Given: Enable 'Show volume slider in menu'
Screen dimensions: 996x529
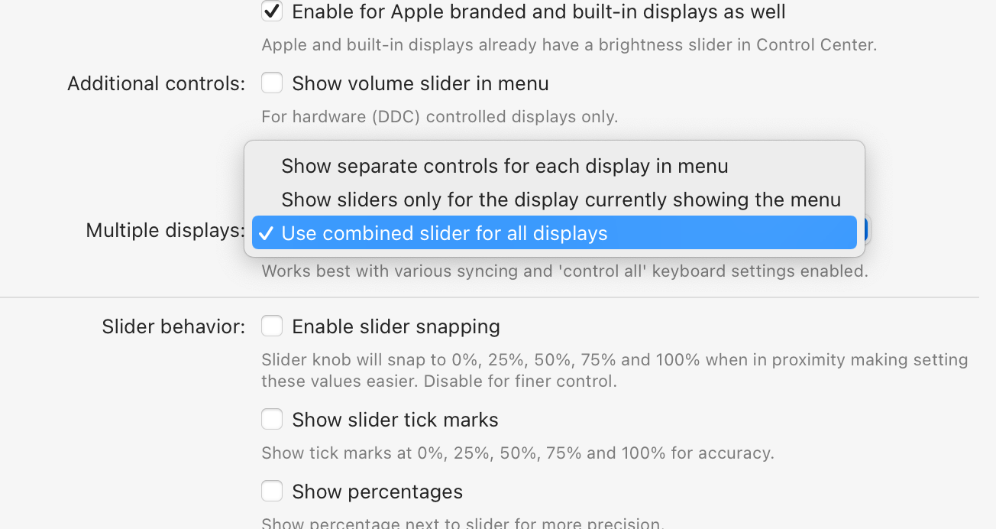Looking at the screenshot, I should pyautogui.click(x=272, y=83).
